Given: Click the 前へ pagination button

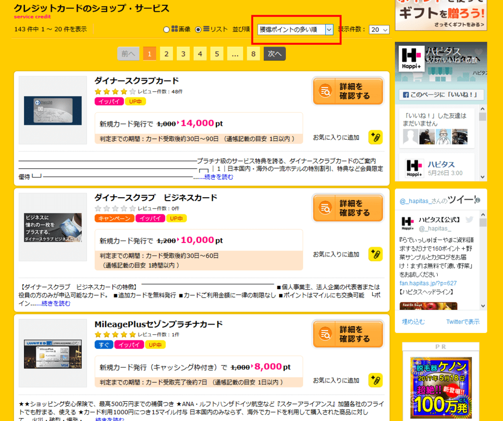Looking at the screenshot, I should coord(128,54).
